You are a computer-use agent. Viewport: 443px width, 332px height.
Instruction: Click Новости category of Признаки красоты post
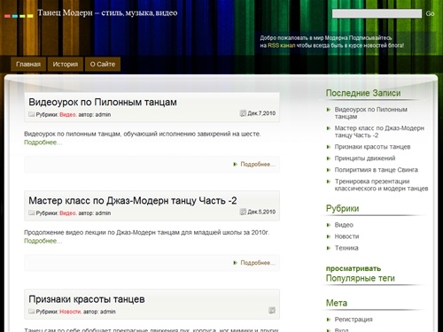coord(70,312)
